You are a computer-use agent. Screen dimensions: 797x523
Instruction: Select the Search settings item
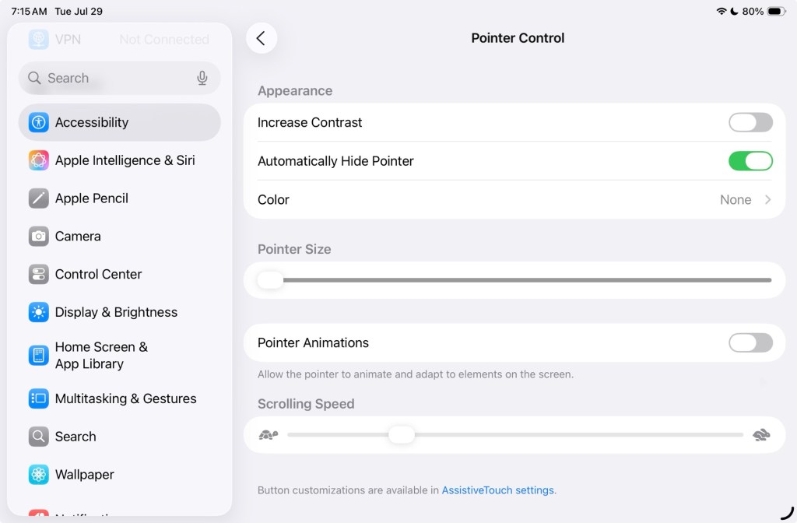(x=75, y=437)
